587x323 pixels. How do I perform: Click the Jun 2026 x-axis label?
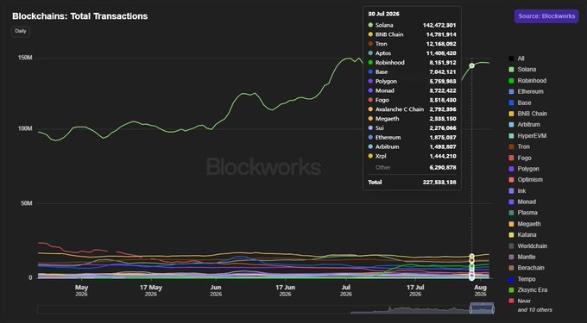point(216,290)
